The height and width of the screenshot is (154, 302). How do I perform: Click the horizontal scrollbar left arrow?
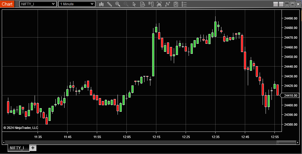(3, 142)
